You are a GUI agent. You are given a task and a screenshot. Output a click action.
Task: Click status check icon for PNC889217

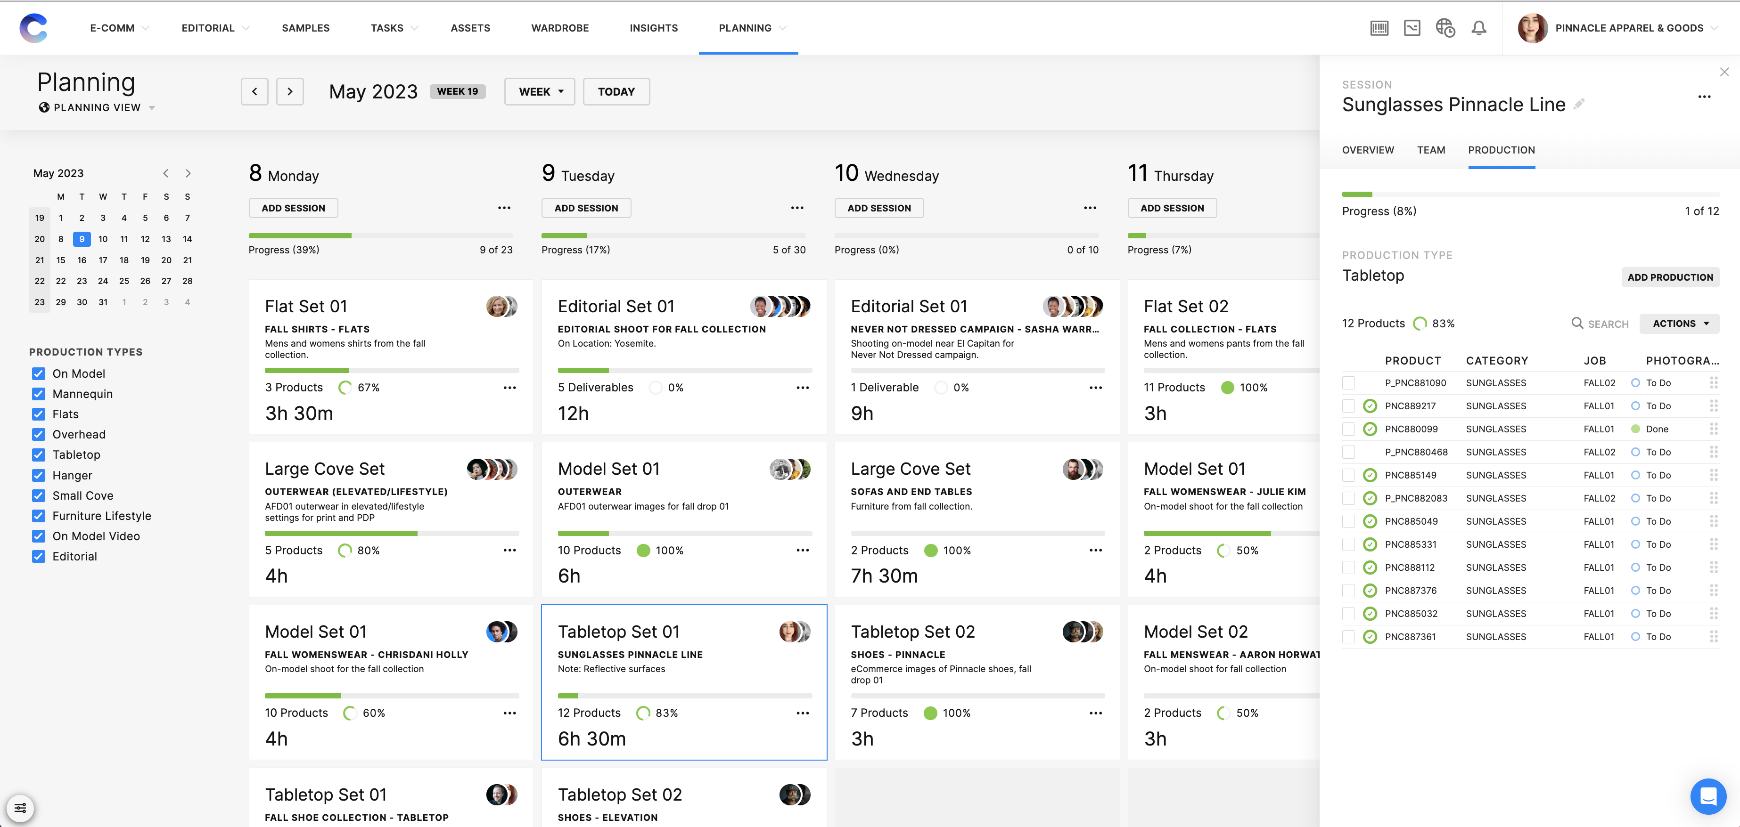[1370, 406]
